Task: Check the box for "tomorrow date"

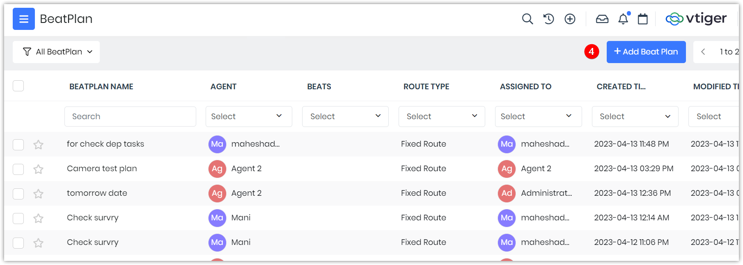Action: (x=18, y=194)
